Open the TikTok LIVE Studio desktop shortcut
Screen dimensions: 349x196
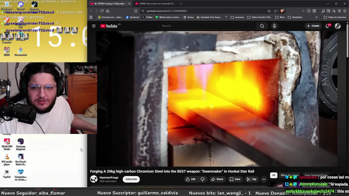tap(7, 144)
